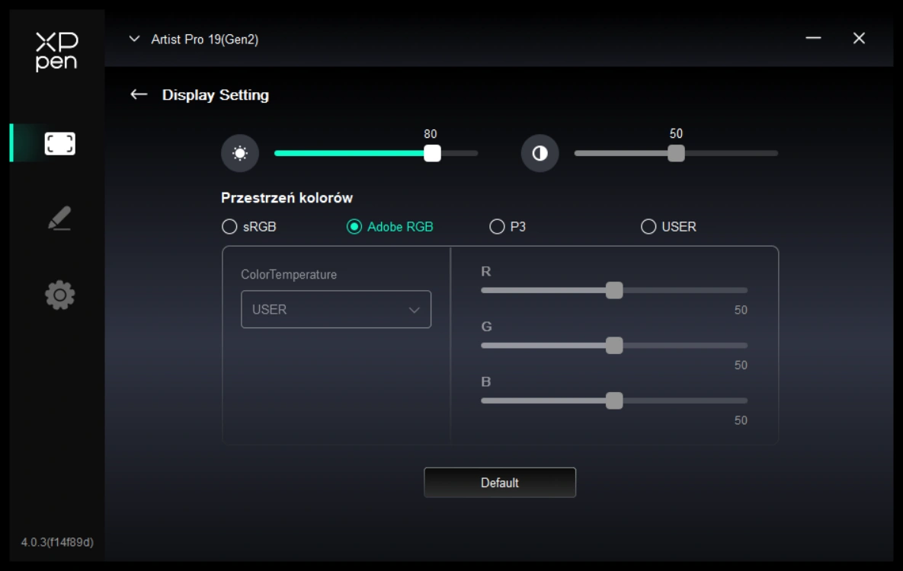Select the Adobe RGB radio button

tap(354, 227)
